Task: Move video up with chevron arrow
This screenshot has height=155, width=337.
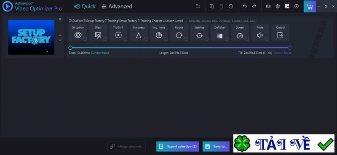Action: (x=60, y=35)
